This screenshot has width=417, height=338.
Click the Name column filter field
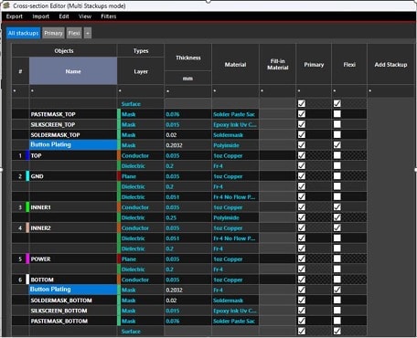73,90
